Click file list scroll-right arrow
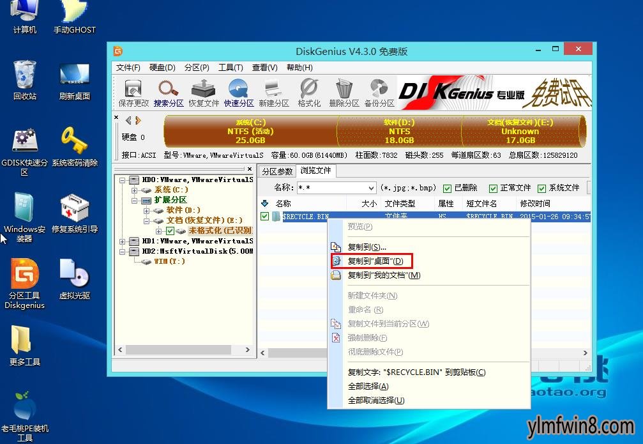643x444 pixels. (x=585, y=353)
